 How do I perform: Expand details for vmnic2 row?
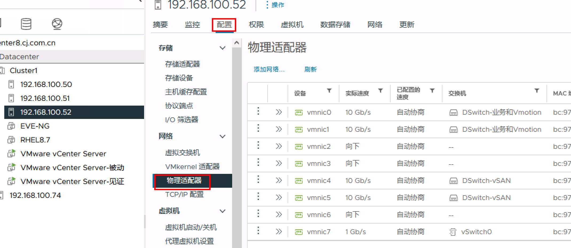pos(279,146)
